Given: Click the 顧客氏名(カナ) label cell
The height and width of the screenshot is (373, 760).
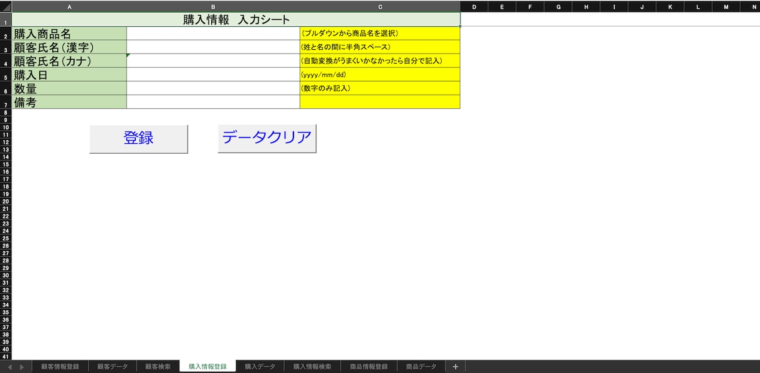Looking at the screenshot, I should (69, 61).
